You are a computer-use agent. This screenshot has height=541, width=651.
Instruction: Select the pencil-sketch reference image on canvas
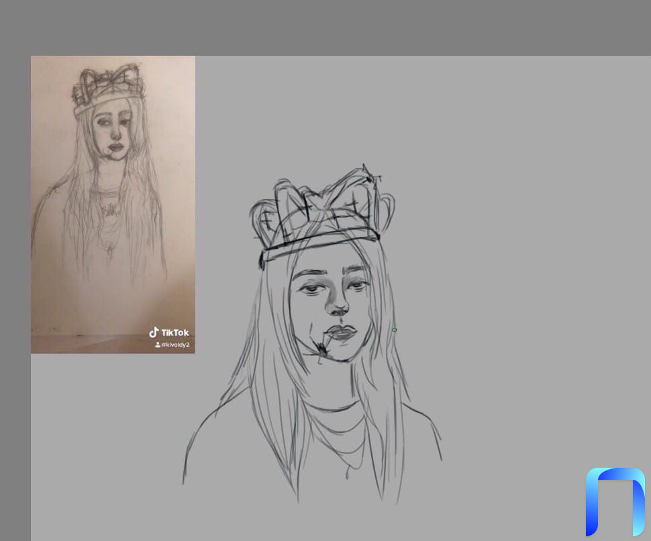point(113,204)
